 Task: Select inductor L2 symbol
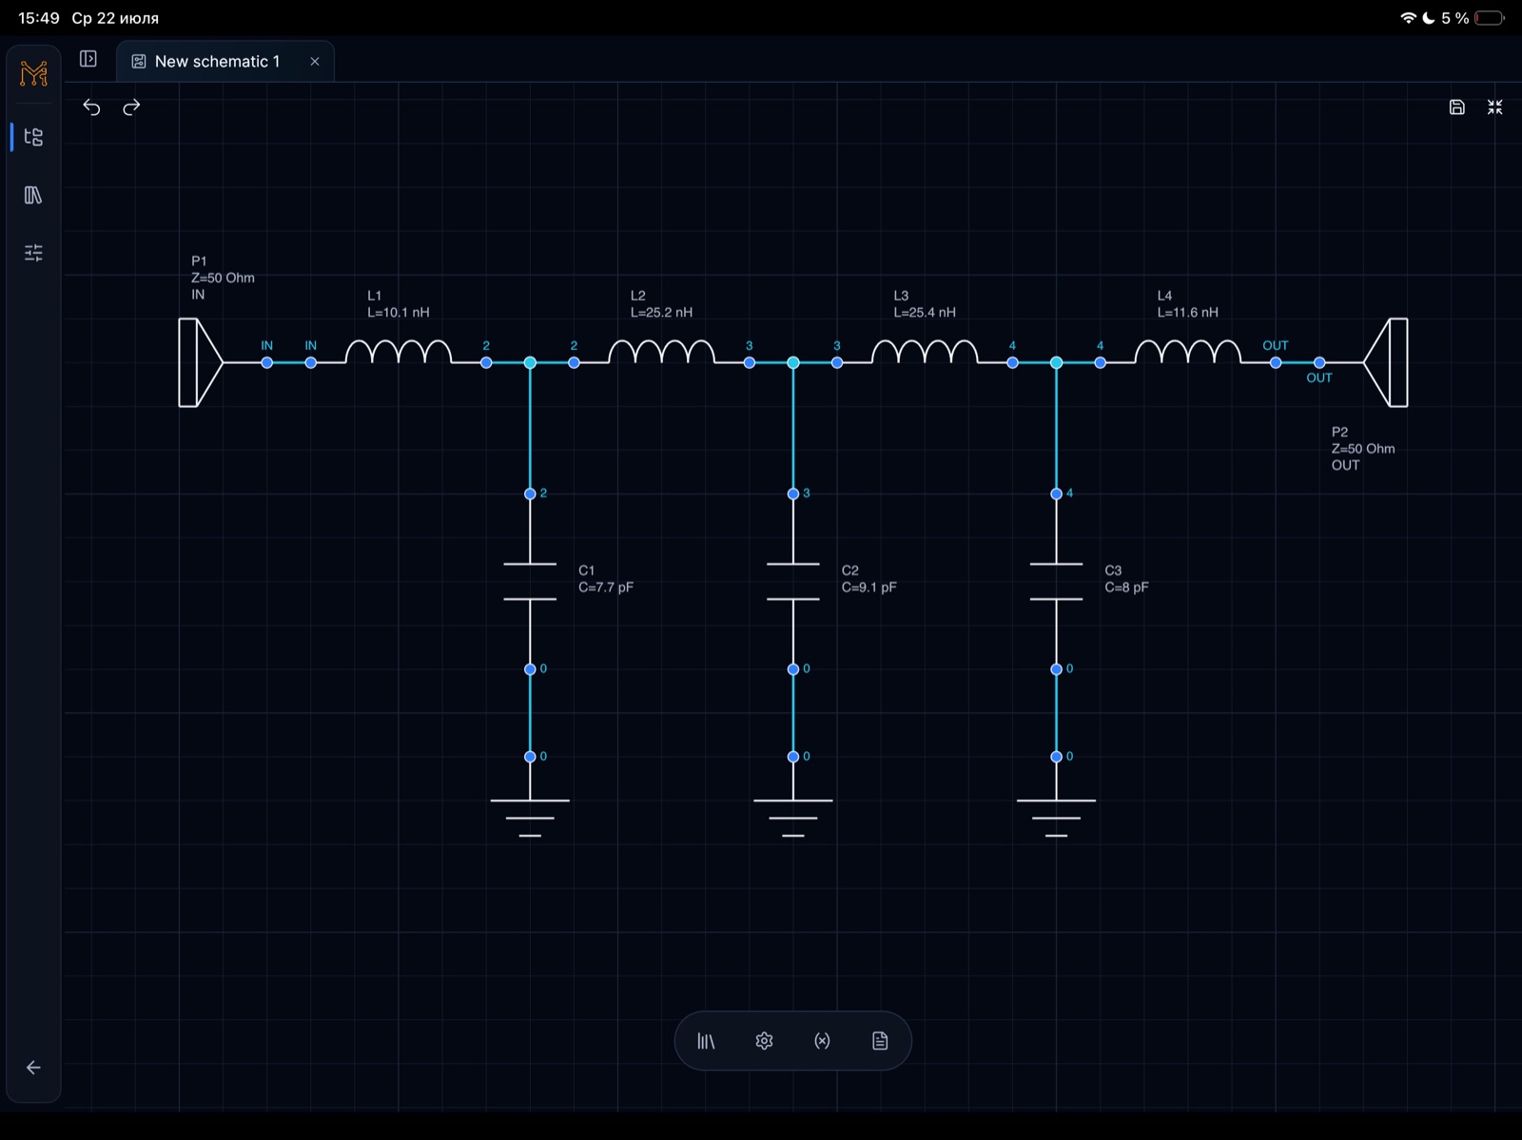pos(661,352)
